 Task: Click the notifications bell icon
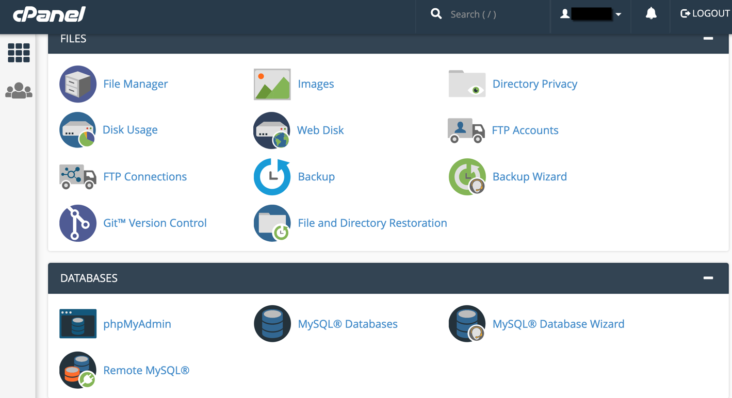coord(651,14)
